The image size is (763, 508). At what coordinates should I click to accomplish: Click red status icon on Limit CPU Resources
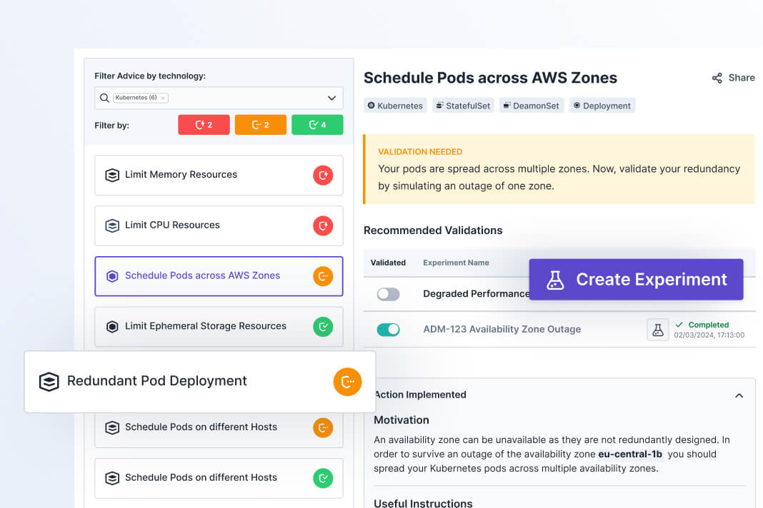point(323,225)
